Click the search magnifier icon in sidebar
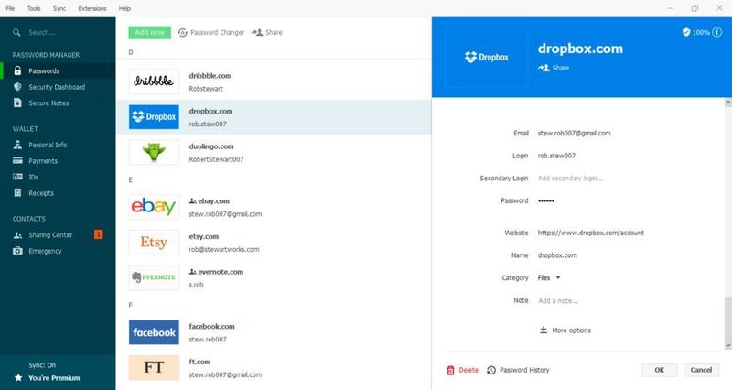 click(16, 32)
